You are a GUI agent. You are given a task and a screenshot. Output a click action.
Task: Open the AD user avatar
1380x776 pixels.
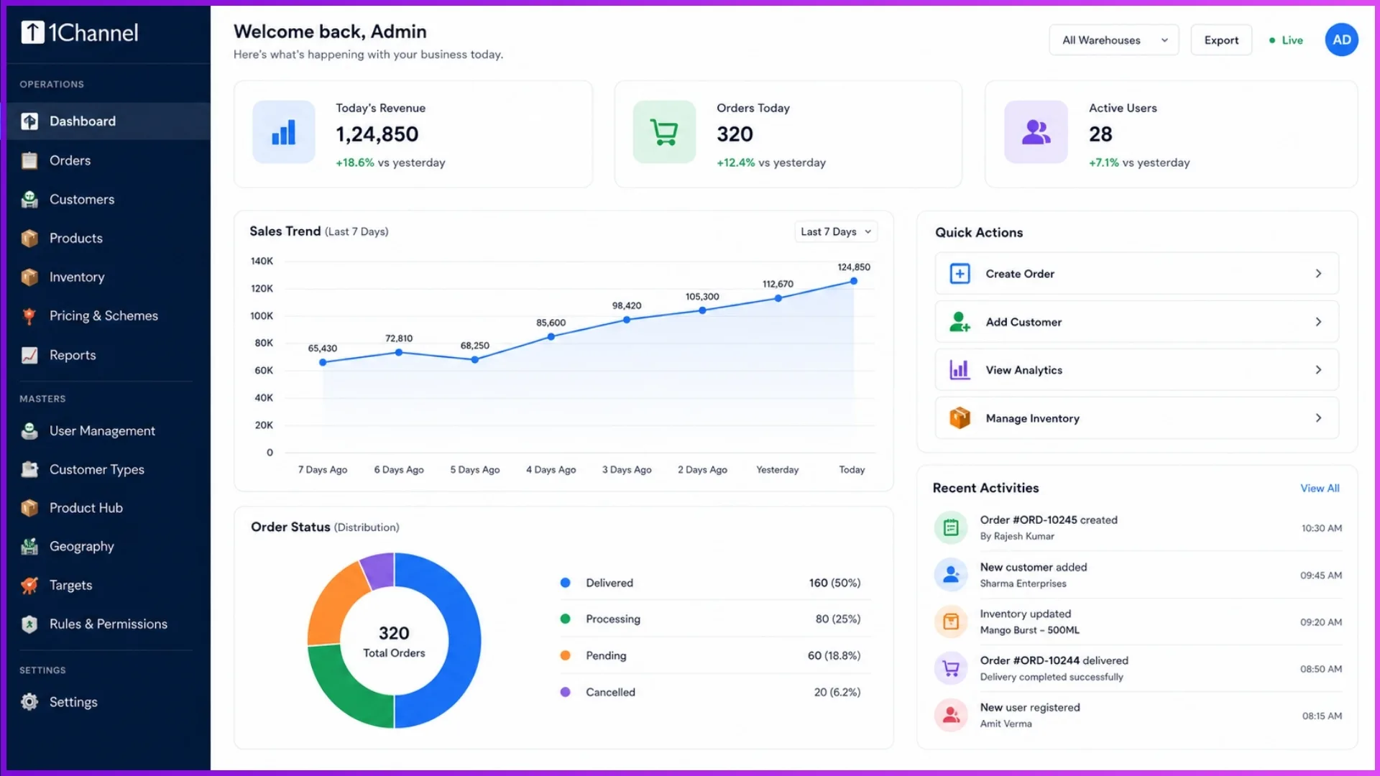point(1341,40)
